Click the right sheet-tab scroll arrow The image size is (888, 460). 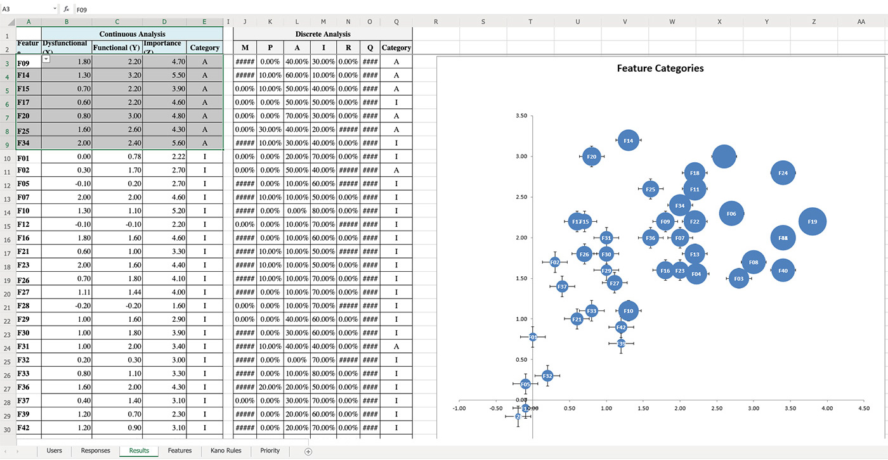pyautogui.click(x=17, y=450)
